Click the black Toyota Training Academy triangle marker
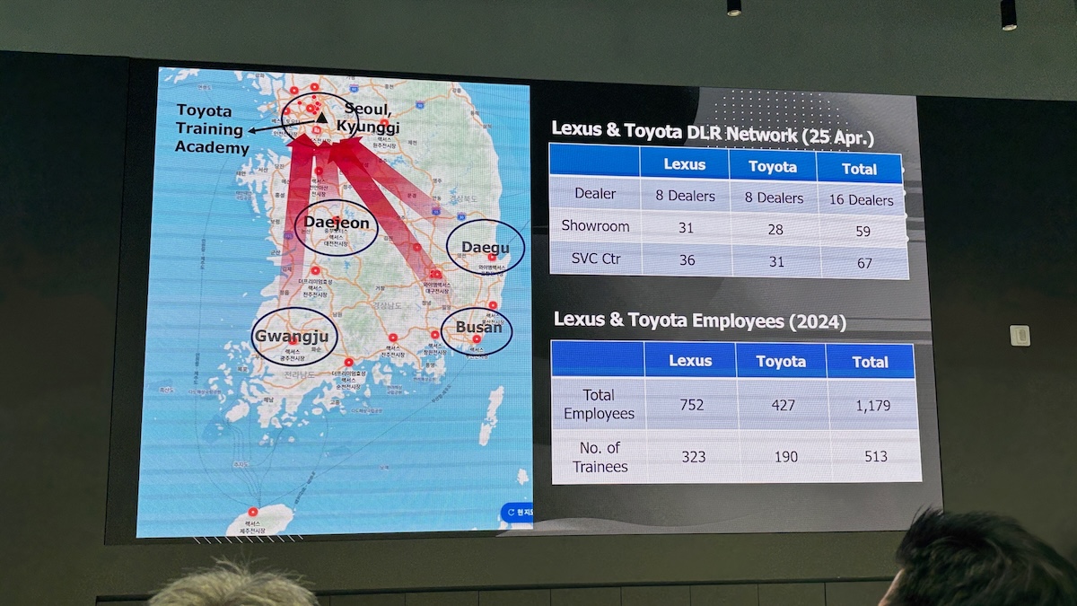The width and height of the screenshot is (1077, 606). pyautogui.click(x=321, y=118)
